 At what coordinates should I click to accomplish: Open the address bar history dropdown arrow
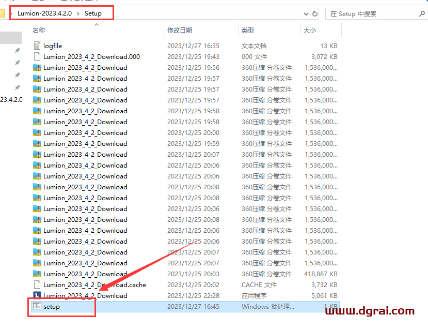pos(306,13)
